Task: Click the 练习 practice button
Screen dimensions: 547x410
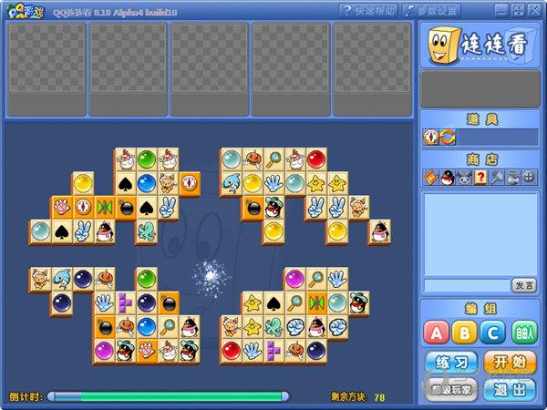Action: point(451,362)
